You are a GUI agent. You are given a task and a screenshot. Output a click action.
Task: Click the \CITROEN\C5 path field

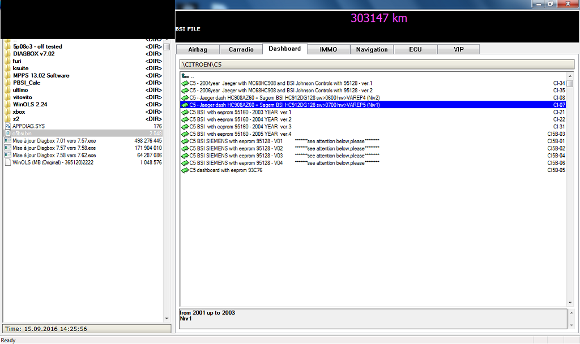click(x=376, y=65)
